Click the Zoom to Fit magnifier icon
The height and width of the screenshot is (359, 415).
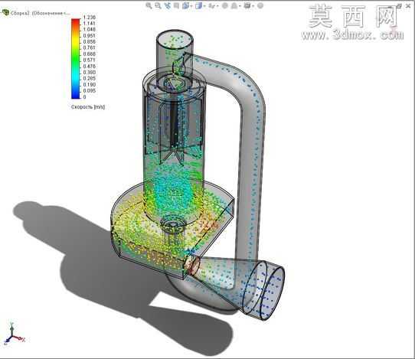(x=149, y=5)
